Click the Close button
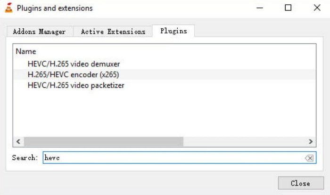 pyautogui.click(x=301, y=183)
